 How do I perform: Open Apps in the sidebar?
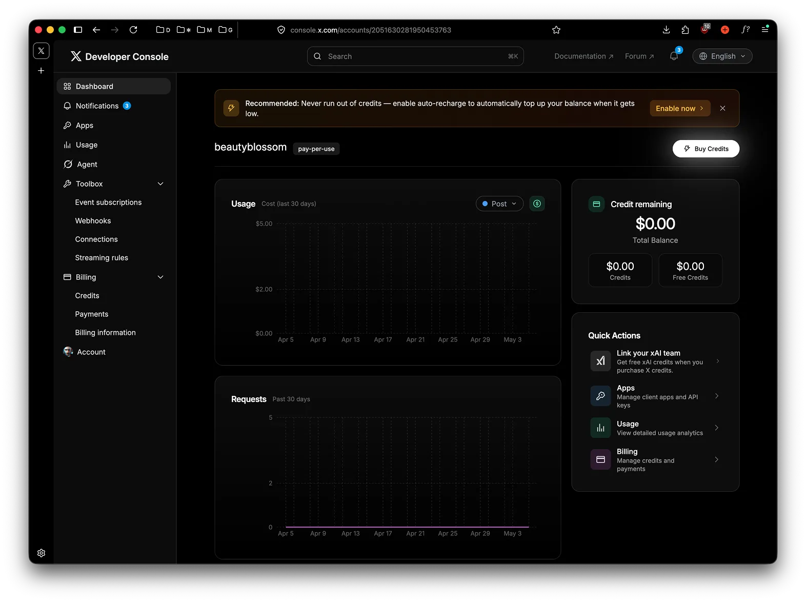click(113, 125)
